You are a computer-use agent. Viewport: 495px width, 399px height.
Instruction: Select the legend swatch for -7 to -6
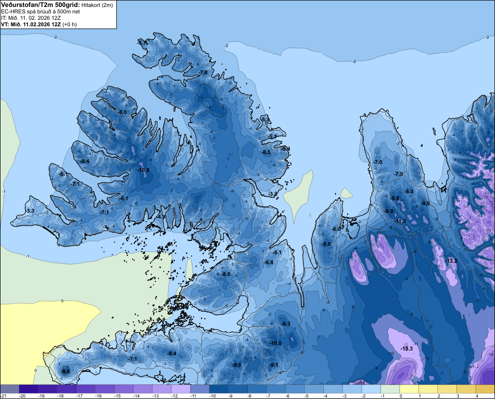(x=276, y=389)
